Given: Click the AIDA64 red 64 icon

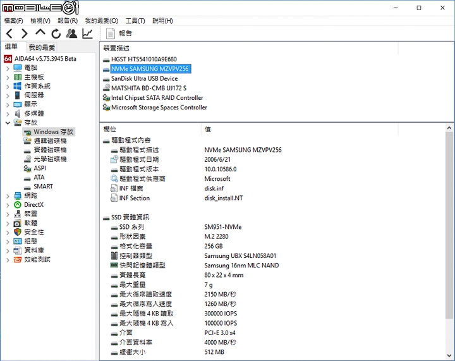Looking at the screenshot, I should [8, 59].
